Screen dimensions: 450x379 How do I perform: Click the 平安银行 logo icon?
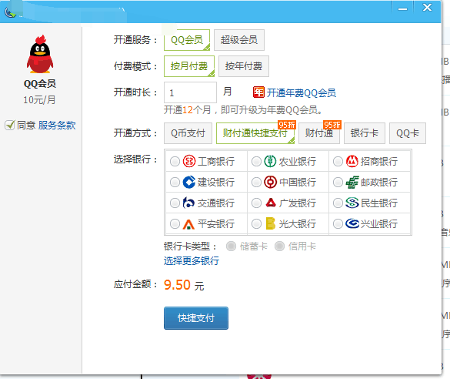[x=188, y=224]
